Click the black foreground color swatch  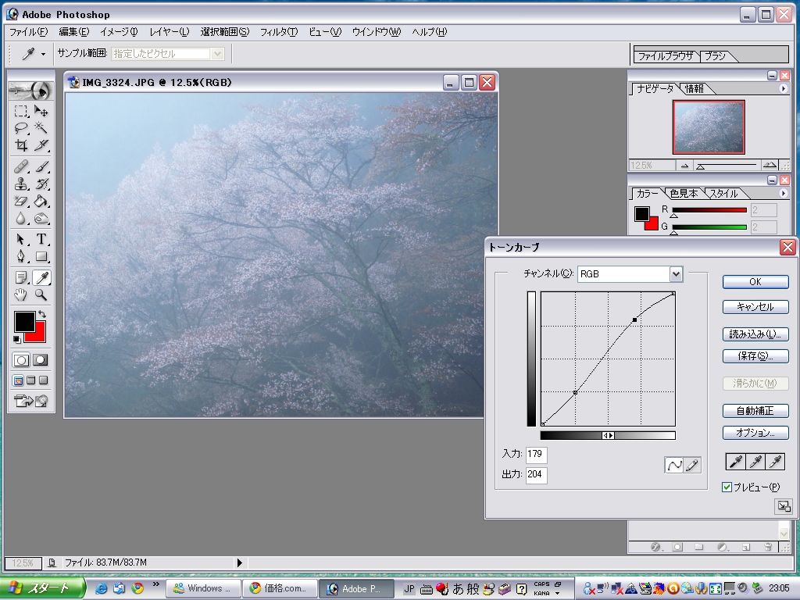click(23, 321)
